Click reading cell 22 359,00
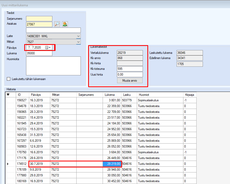 (x=112, y=106)
